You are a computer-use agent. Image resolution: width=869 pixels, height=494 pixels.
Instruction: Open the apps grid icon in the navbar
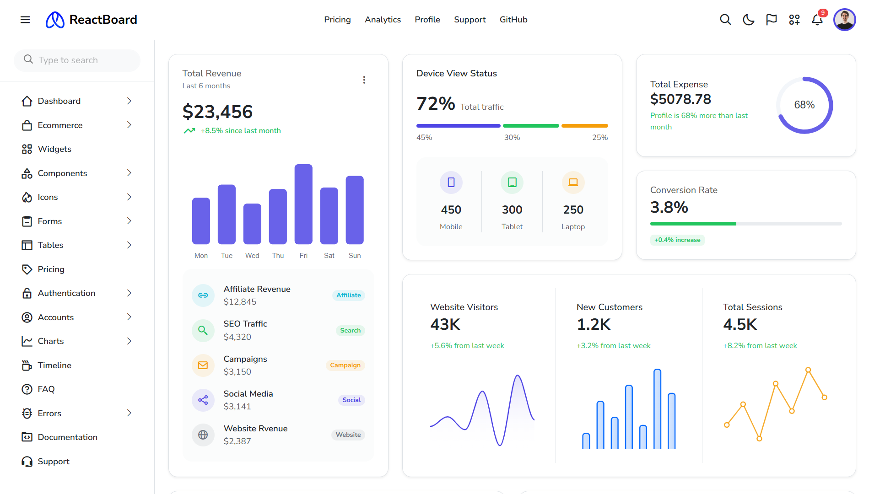pyautogui.click(x=794, y=20)
